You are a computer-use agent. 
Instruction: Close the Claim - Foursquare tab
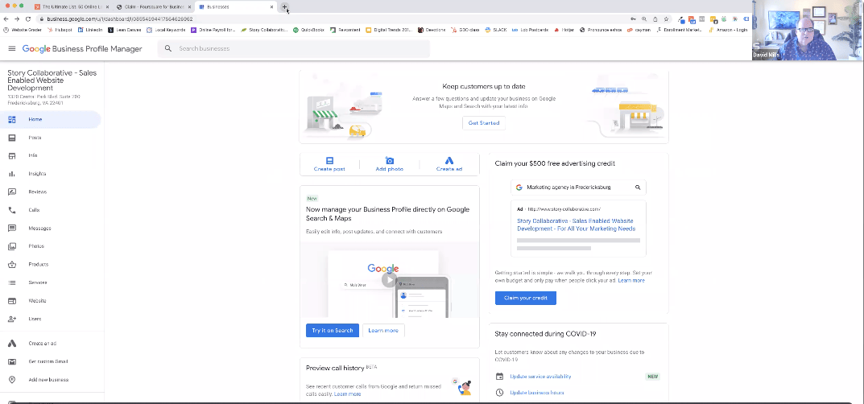point(189,6)
